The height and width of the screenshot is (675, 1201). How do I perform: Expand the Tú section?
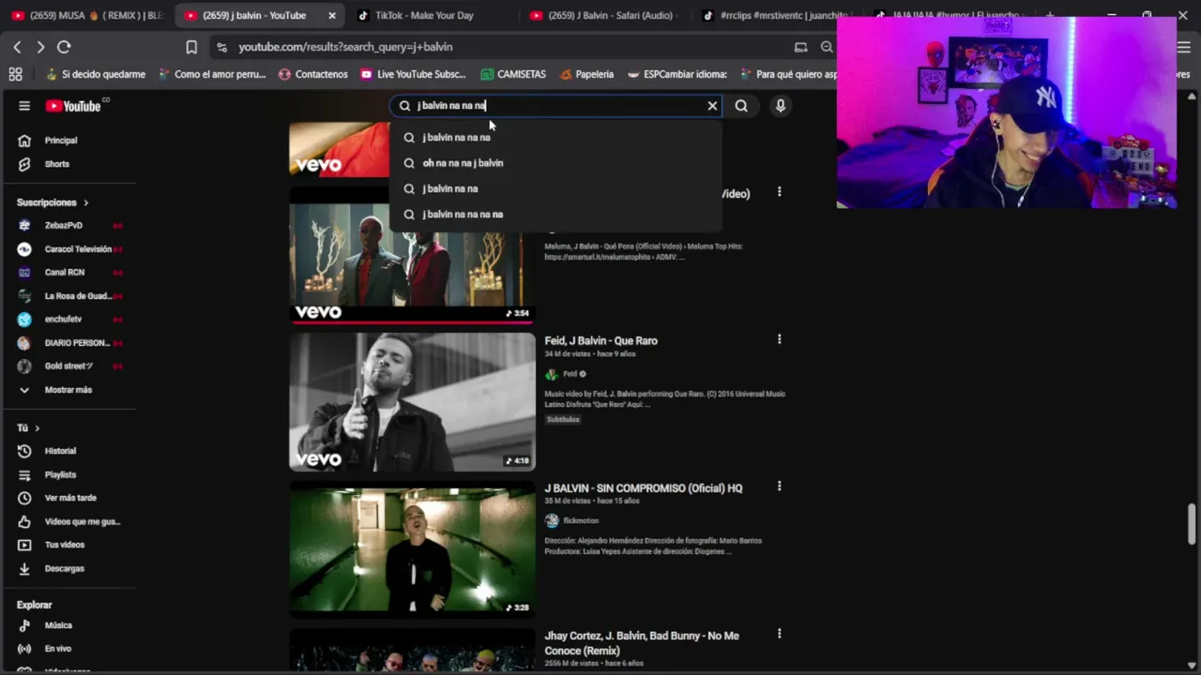[x=28, y=427]
